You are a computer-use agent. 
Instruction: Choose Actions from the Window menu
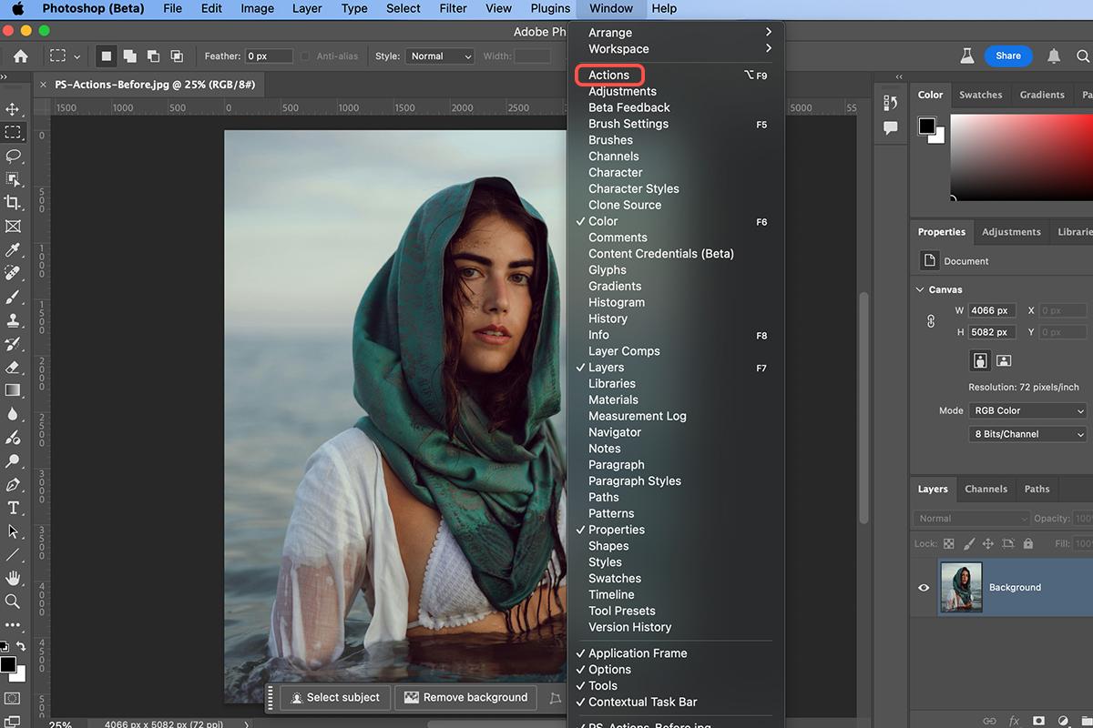coord(609,76)
